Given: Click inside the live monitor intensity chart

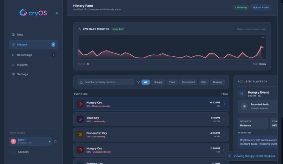Looking at the screenshot, I should point(172,47).
